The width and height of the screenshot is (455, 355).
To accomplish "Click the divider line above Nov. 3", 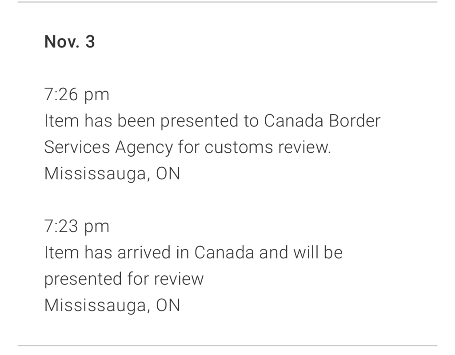I will click(x=227, y=2).
